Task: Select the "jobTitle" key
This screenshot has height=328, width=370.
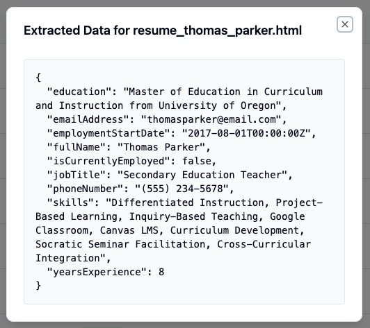Action: [76, 175]
